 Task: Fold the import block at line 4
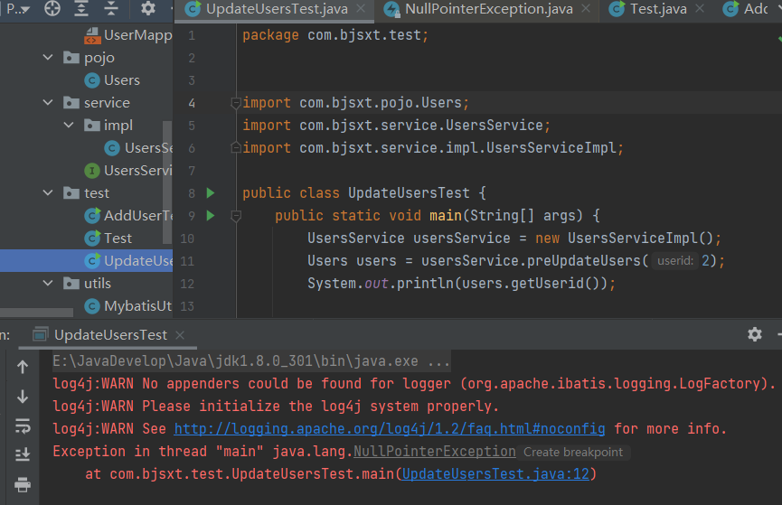(x=236, y=103)
